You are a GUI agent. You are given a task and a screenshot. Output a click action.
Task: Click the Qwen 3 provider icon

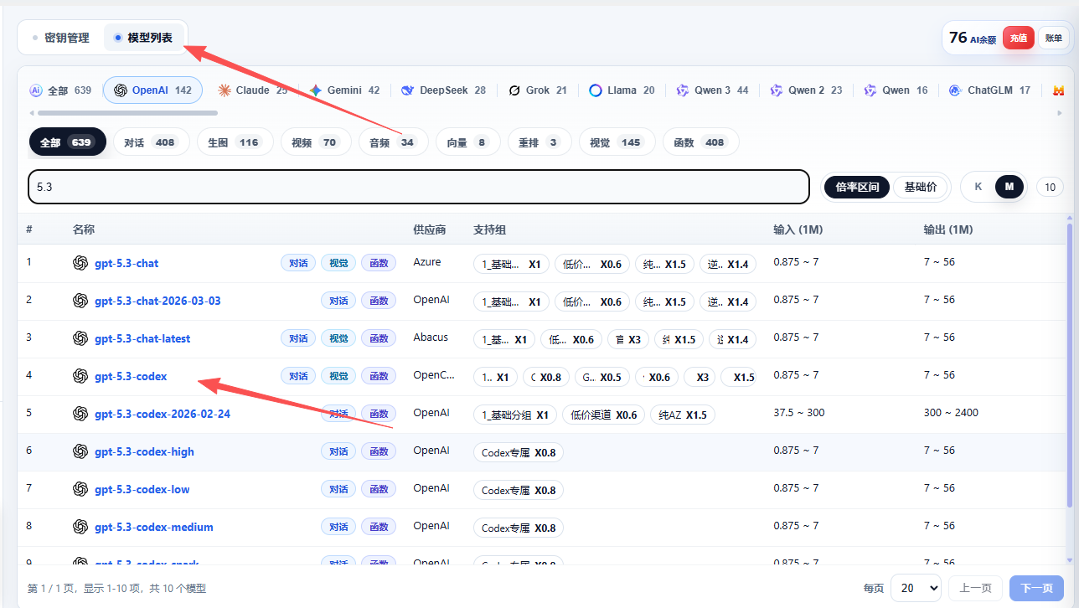point(683,90)
